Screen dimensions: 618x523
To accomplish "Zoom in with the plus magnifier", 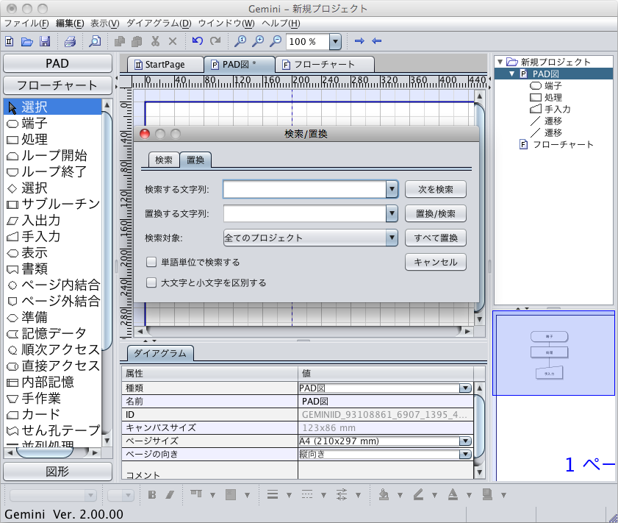I will pyautogui.click(x=258, y=40).
